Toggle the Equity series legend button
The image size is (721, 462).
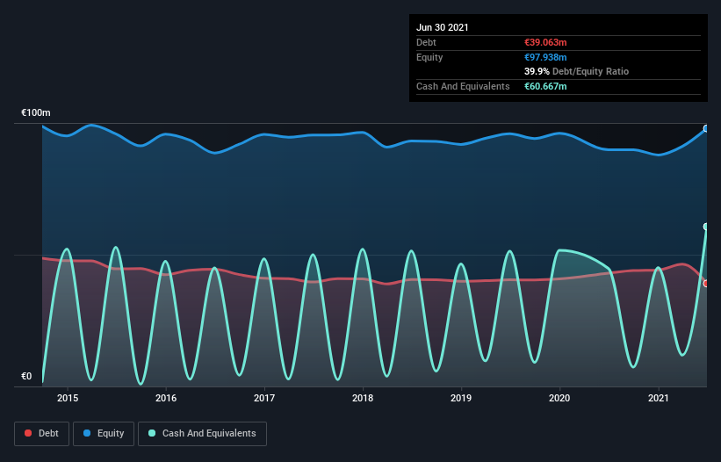pyautogui.click(x=104, y=434)
